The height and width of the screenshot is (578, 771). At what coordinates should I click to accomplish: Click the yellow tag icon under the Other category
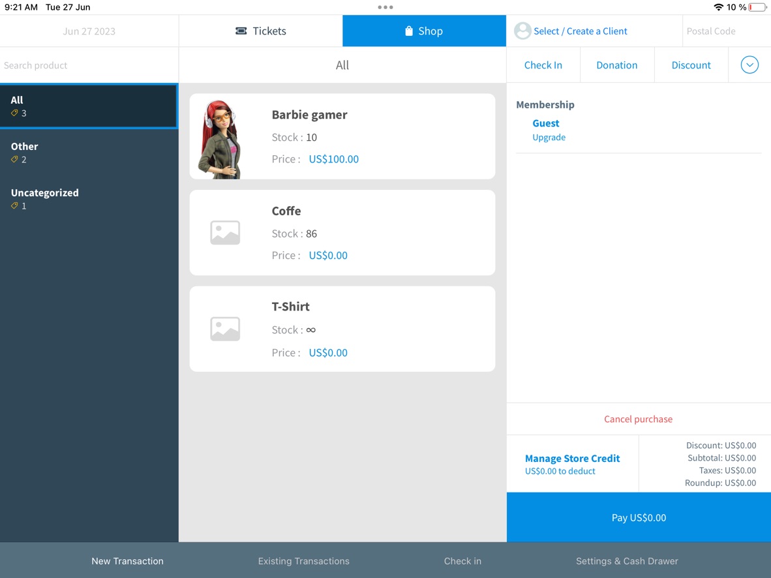coord(15,160)
